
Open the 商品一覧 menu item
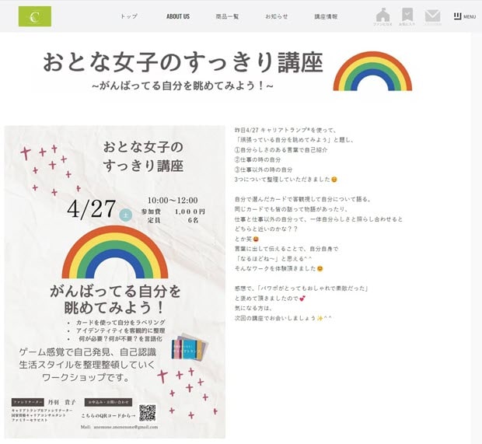pos(227,16)
